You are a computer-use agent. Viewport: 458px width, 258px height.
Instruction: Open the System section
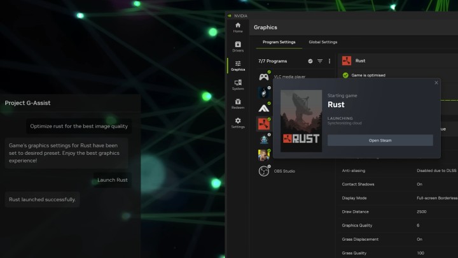237,85
